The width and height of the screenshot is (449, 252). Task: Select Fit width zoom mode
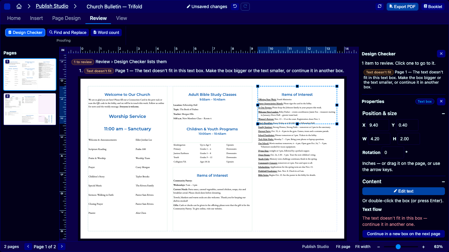point(363,247)
